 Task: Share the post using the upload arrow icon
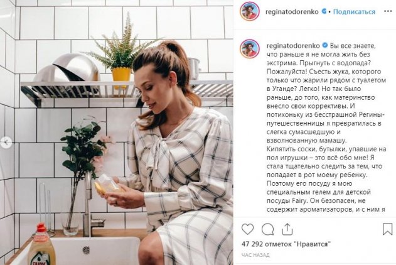pos(287,229)
